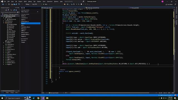Click the Solution Explorer Home icon
The image size is (178, 100).
[x=6, y=10]
